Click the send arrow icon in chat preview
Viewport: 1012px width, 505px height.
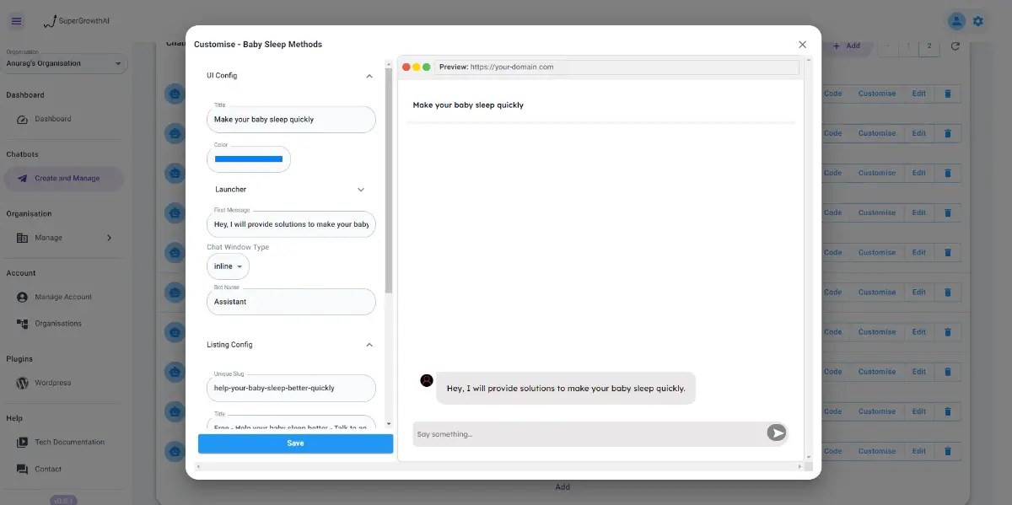[776, 433]
